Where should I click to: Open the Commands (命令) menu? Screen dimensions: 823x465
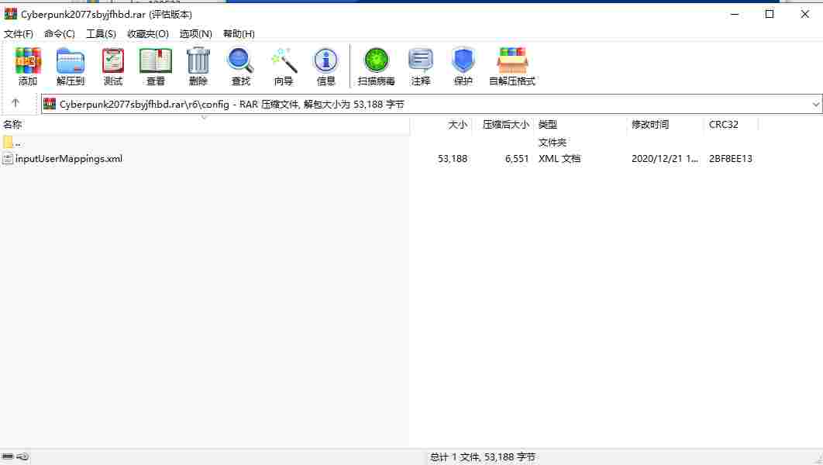[60, 33]
